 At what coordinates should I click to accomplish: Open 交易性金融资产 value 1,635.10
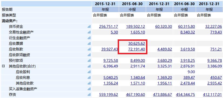138,32
